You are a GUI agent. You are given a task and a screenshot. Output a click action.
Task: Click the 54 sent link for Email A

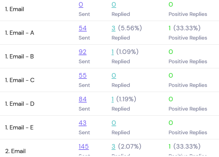(x=82, y=28)
